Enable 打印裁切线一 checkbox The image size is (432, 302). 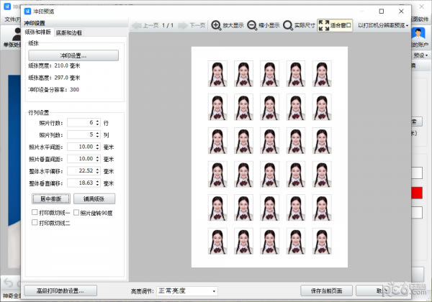coord(35,213)
